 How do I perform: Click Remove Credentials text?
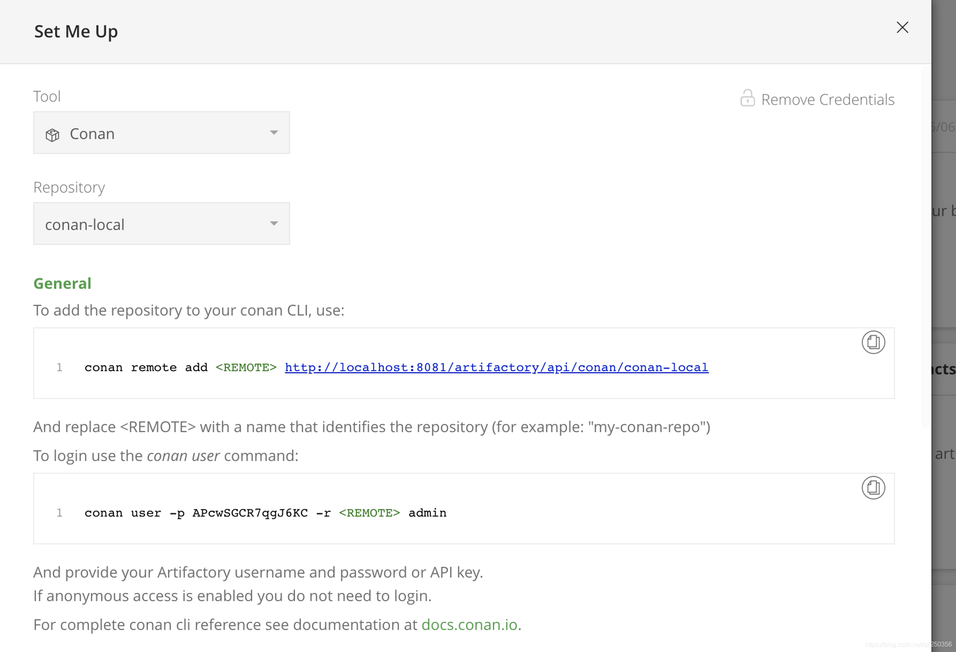pos(828,99)
